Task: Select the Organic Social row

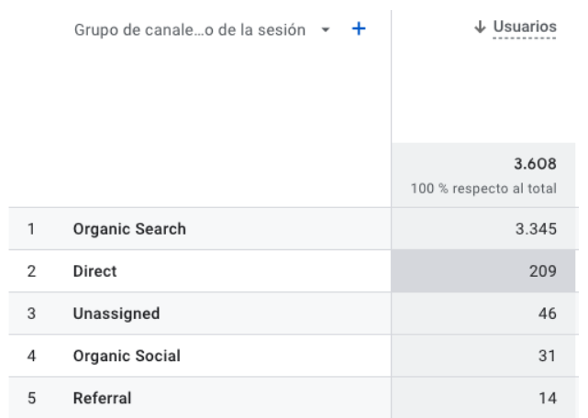Action: point(294,356)
